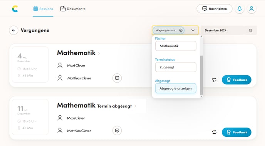Open the Sessions tab
Image resolution: width=265 pixels, height=146 pixels.
pos(43,9)
